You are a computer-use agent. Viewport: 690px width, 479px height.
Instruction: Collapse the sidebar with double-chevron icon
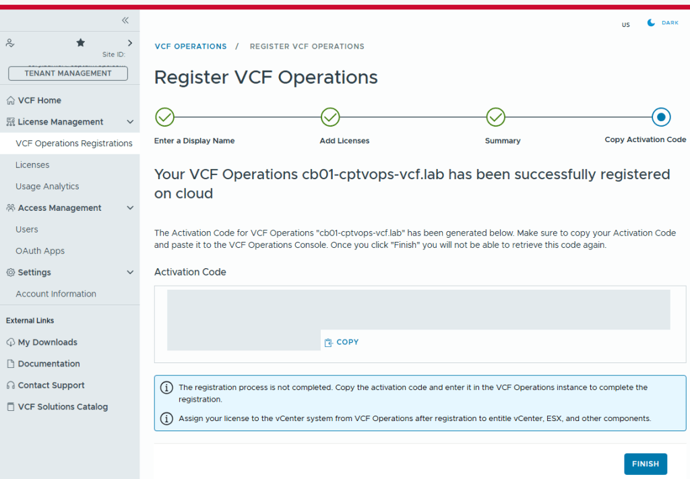pos(125,20)
